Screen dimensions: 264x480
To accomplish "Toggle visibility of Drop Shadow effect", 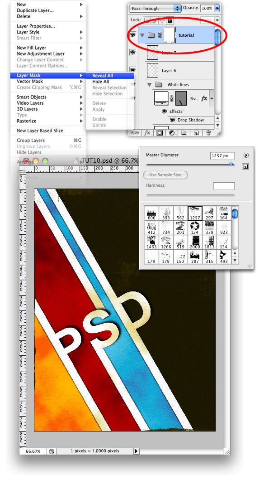I will click(x=173, y=120).
